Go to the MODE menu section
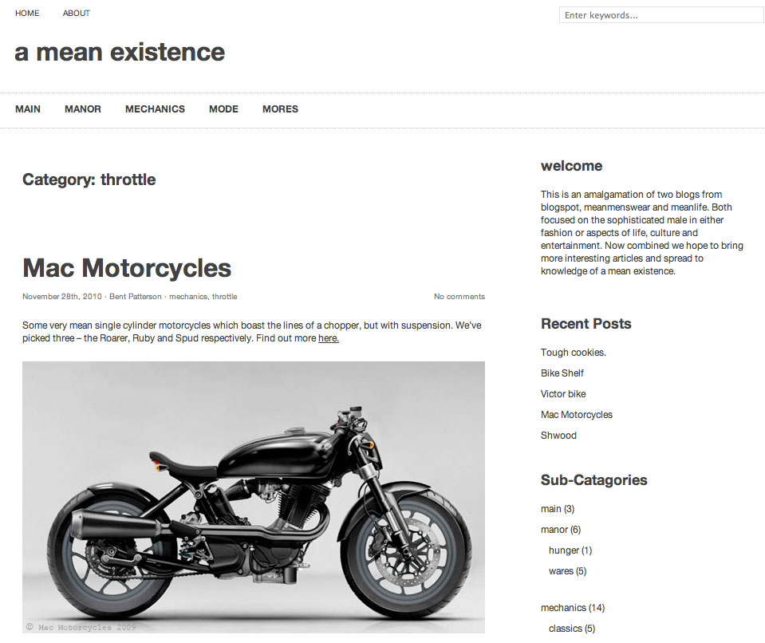Image resolution: width=765 pixels, height=643 pixels. (x=223, y=108)
